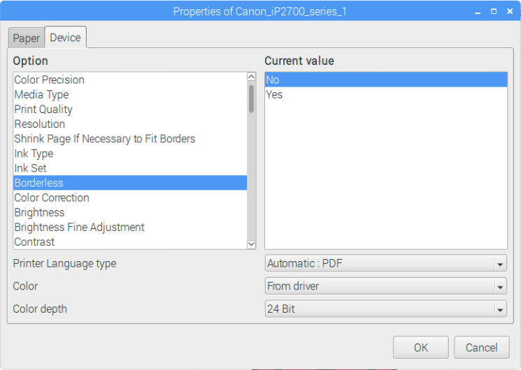Open the Printer Language type dropdown
Screen dimensions: 521x370
386,264
